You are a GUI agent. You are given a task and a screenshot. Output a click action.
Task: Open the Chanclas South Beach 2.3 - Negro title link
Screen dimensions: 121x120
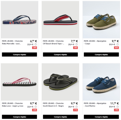click(x=53, y=105)
